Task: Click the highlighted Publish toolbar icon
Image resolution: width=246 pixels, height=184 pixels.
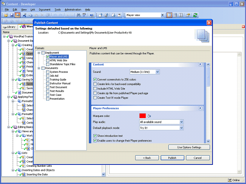Action: (x=17, y=15)
